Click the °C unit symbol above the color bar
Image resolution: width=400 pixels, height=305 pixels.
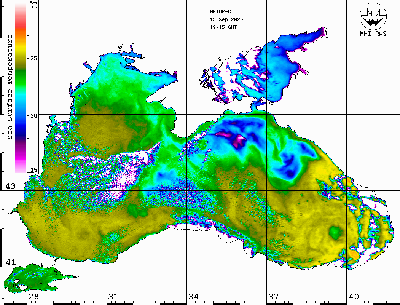34,5
